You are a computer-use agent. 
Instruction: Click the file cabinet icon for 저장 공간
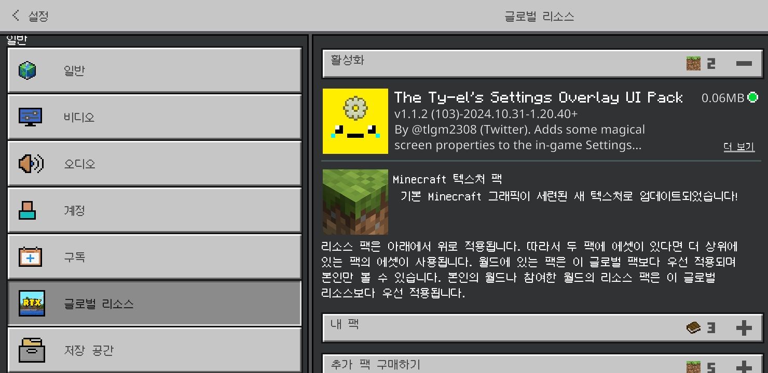tap(31, 350)
